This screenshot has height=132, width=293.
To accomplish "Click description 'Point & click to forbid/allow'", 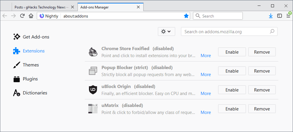I will pyautogui.click(x=148, y=112).
